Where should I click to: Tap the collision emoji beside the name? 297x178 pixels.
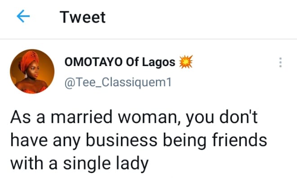[186, 62]
